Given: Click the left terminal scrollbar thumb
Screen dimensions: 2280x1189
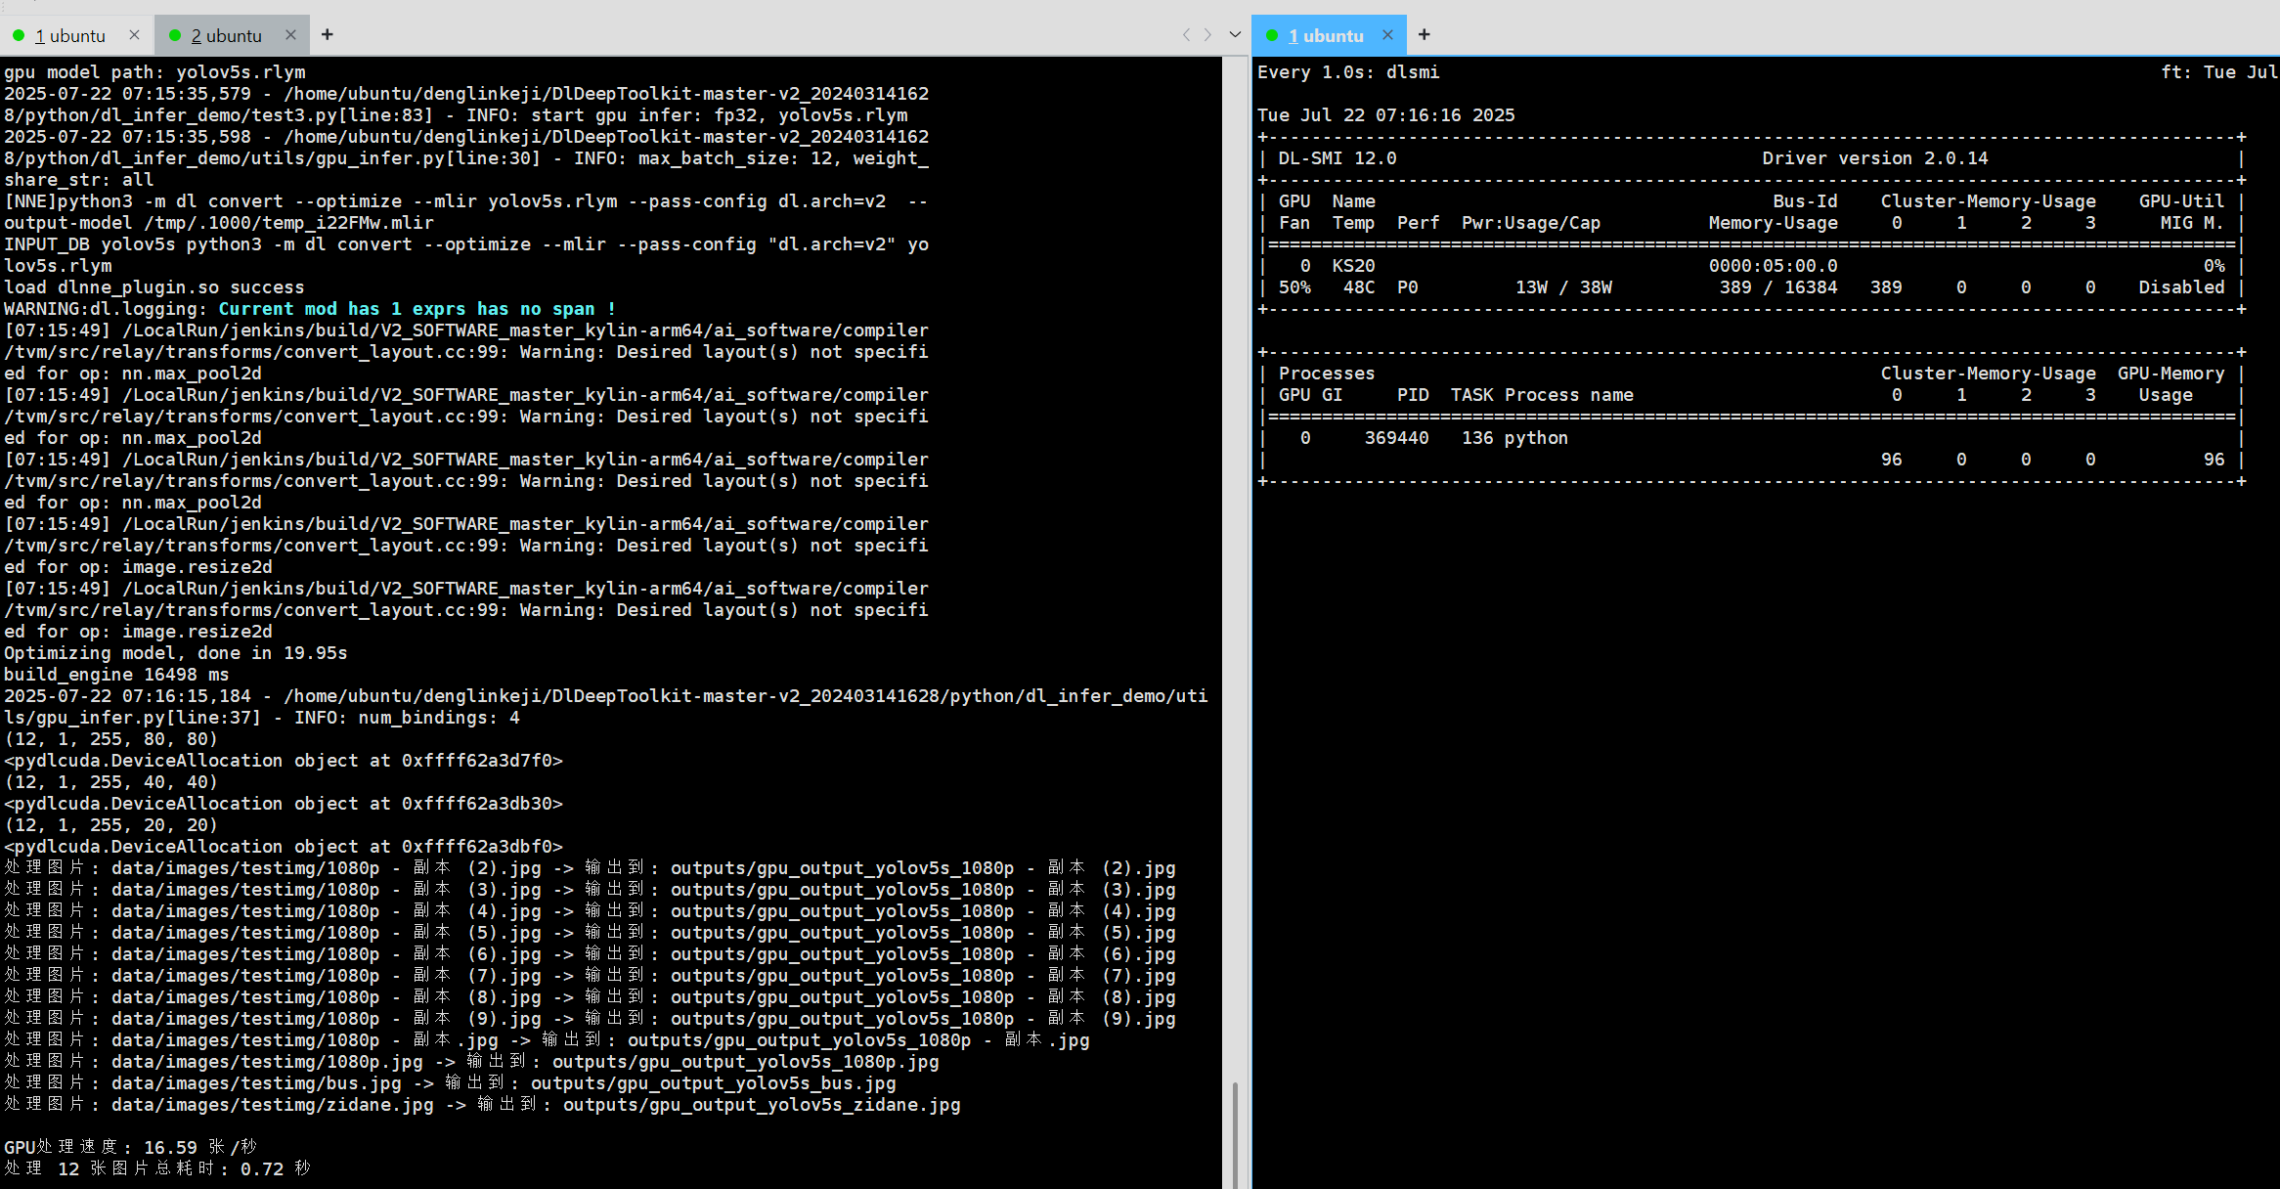Looking at the screenshot, I should click(1235, 1134).
